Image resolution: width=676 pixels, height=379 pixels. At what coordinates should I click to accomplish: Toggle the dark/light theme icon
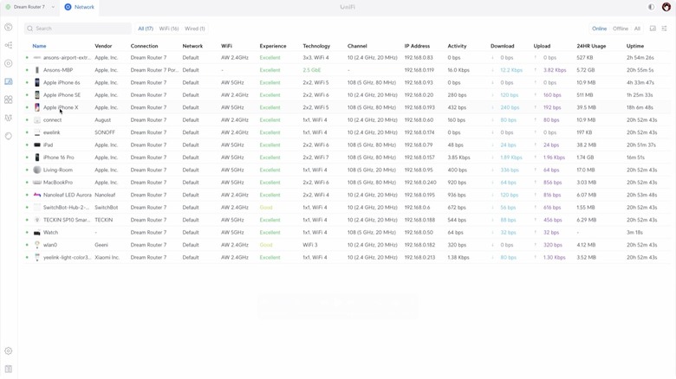coord(651,7)
